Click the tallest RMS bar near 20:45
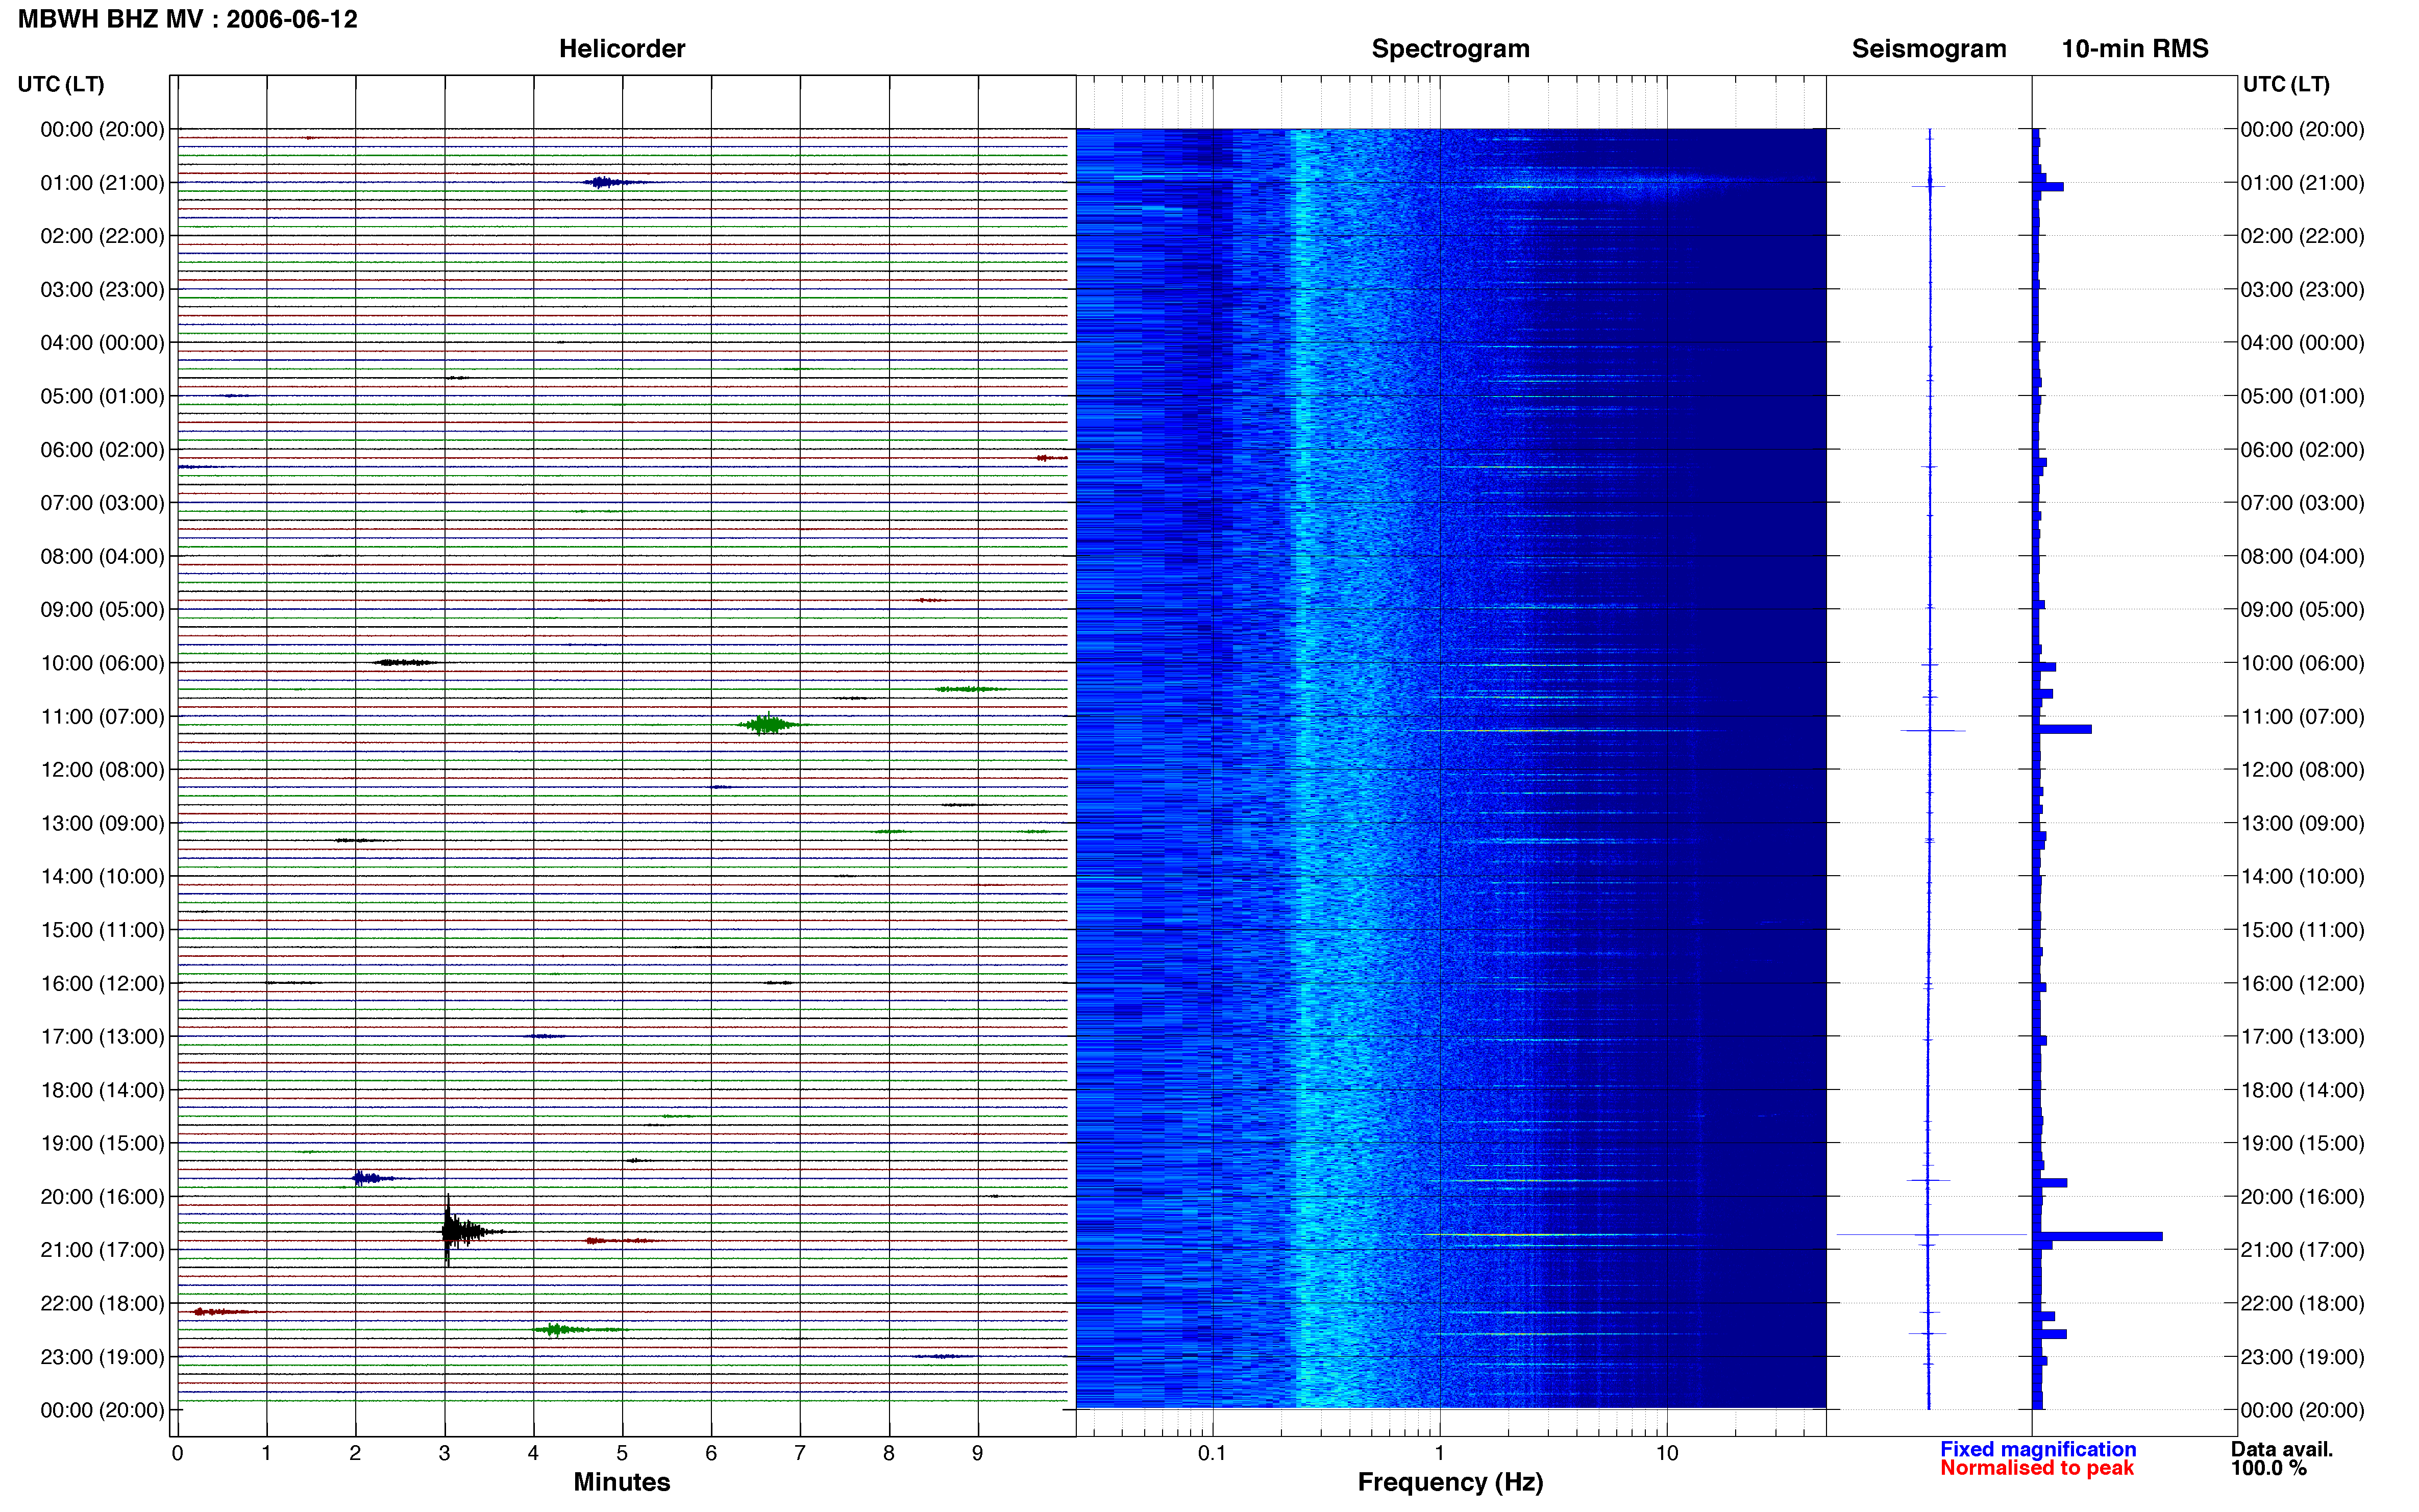The image size is (2419, 1512). coord(2097,1236)
